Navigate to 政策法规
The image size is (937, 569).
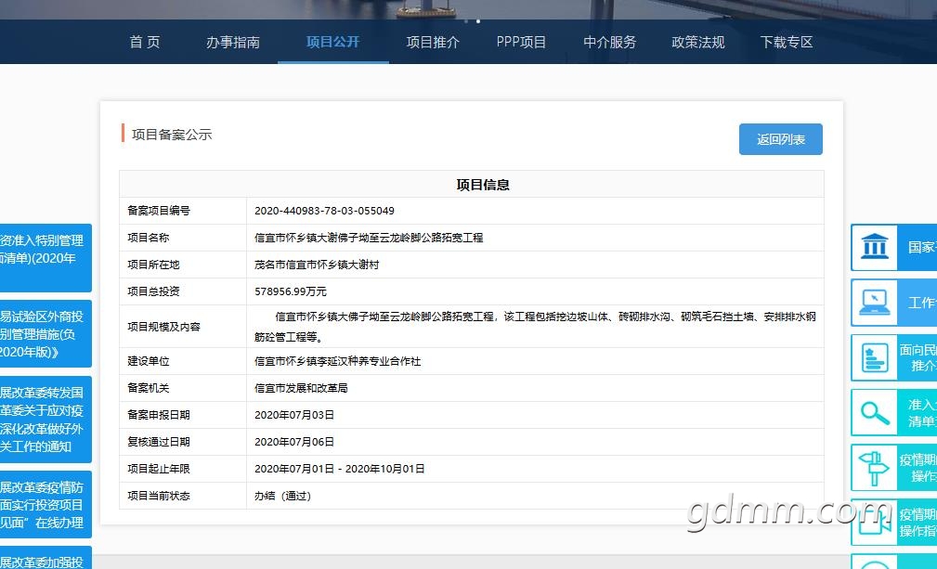point(698,42)
